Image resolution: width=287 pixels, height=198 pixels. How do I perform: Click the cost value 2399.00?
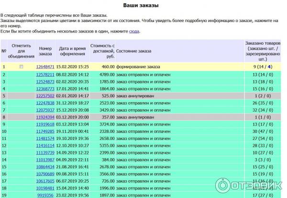click(x=107, y=153)
